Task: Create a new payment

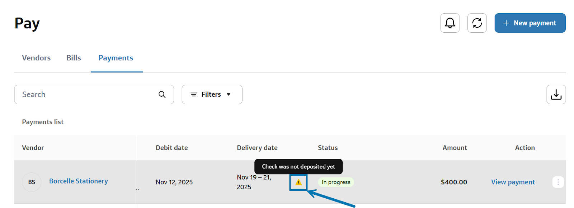Action: [x=530, y=23]
